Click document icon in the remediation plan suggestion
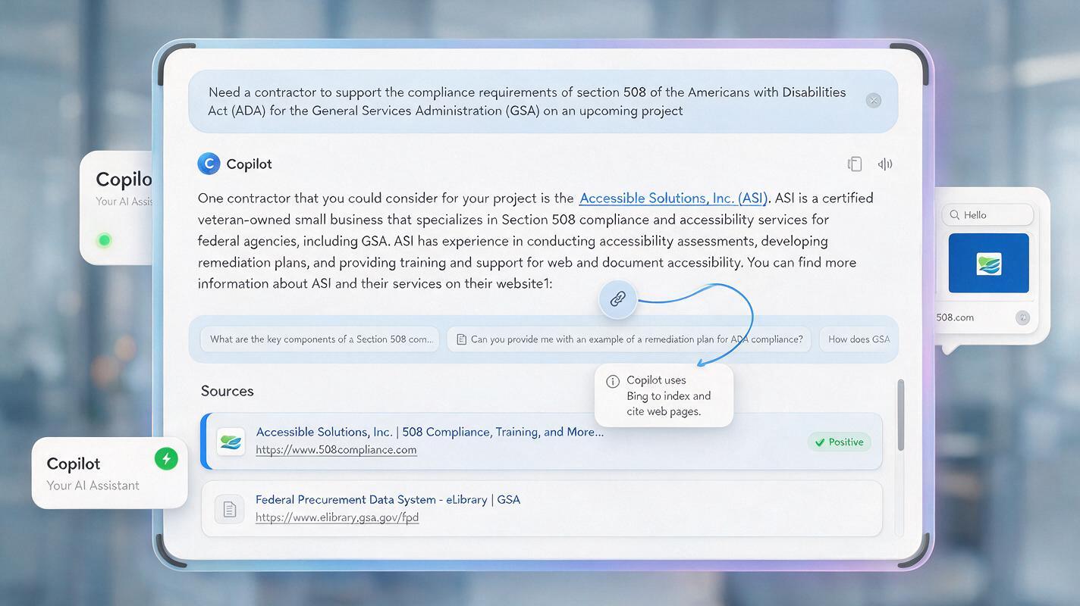 pyautogui.click(x=461, y=339)
